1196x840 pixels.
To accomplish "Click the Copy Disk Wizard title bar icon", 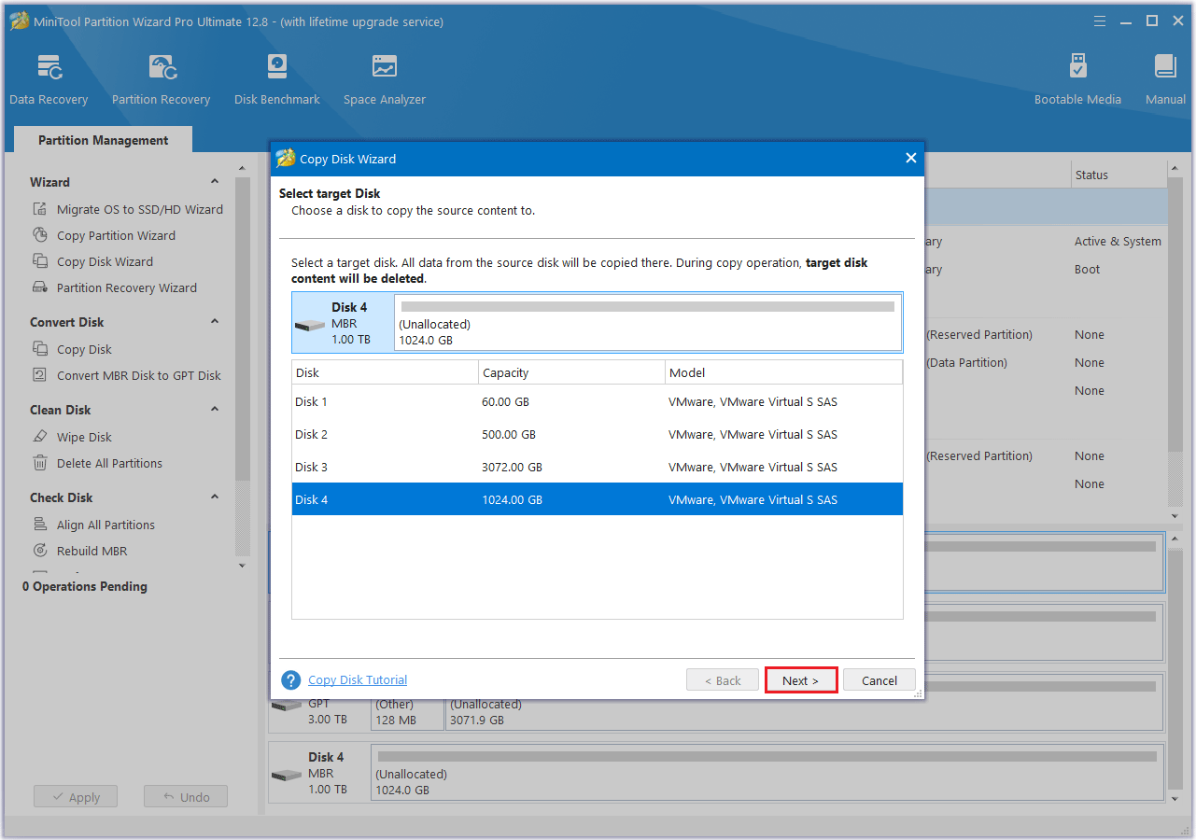I will pos(286,159).
